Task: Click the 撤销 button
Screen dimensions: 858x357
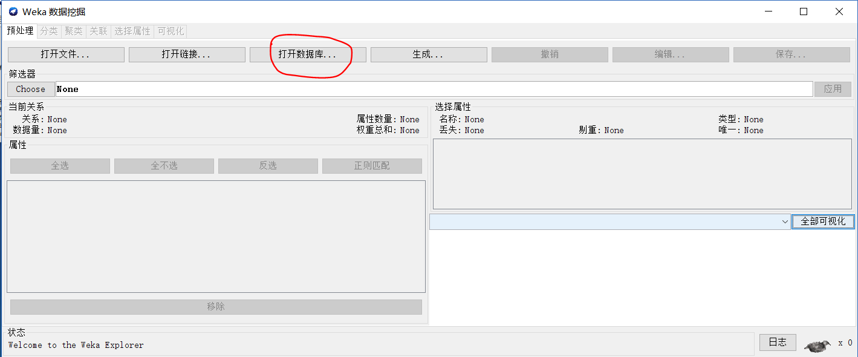Action: point(550,54)
